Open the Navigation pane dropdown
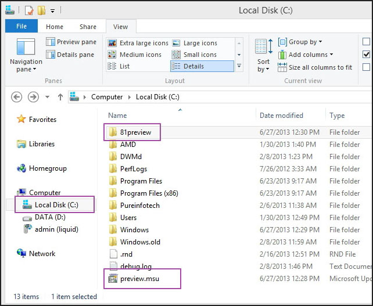Viewport: 373px width, 306px height. point(26,55)
